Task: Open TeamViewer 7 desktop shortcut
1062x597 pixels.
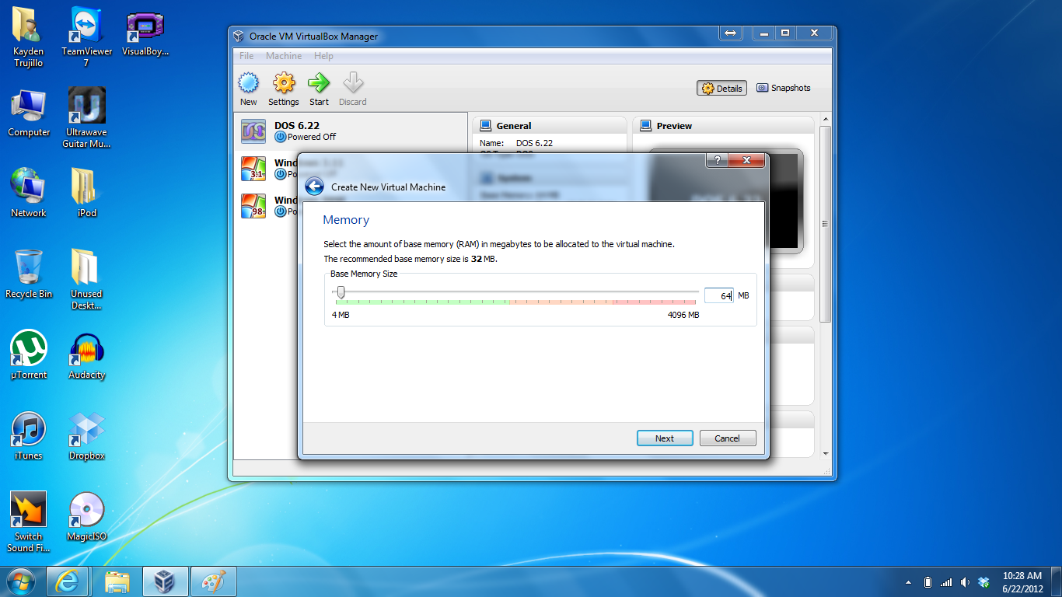Action: (x=87, y=37)
